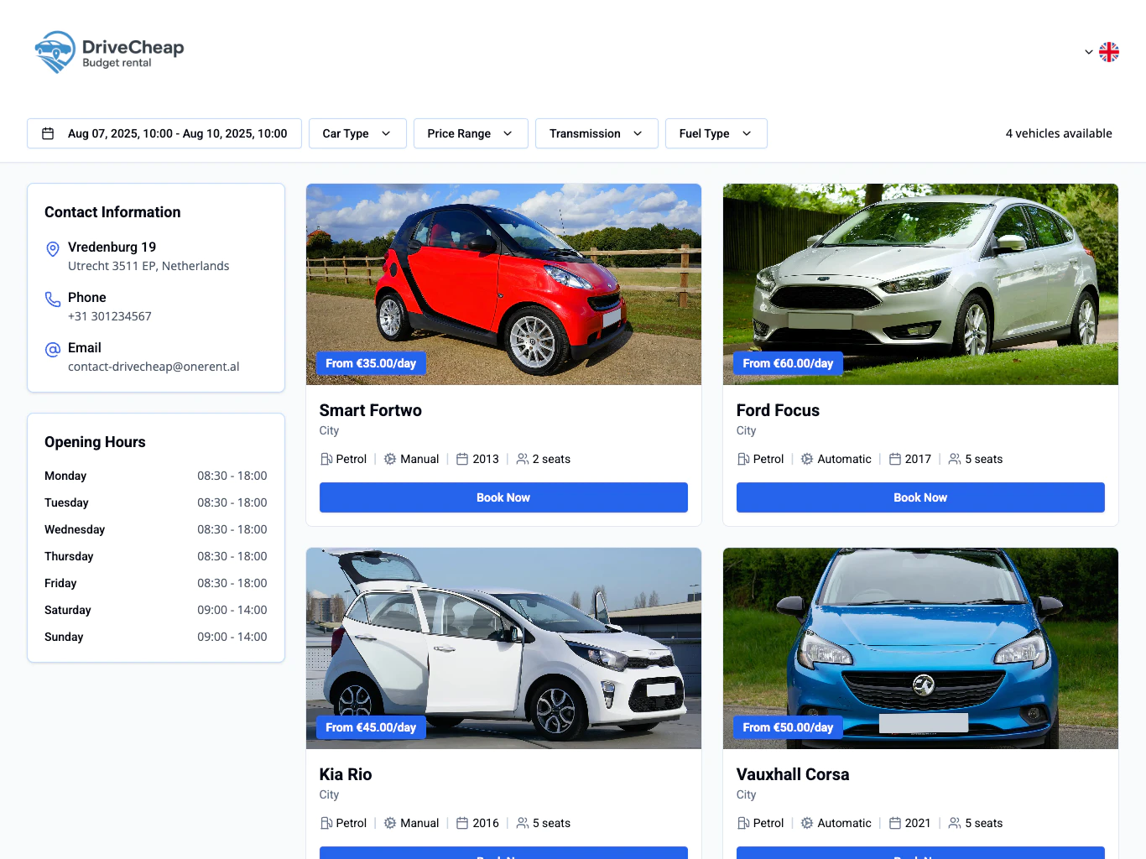Click '4 vehicles available' text
This screenshot has width=1146, height=859.
tap(1059, 133)
